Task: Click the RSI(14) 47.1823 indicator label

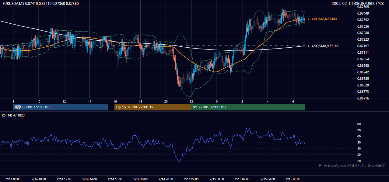Action: click(13, 115)
